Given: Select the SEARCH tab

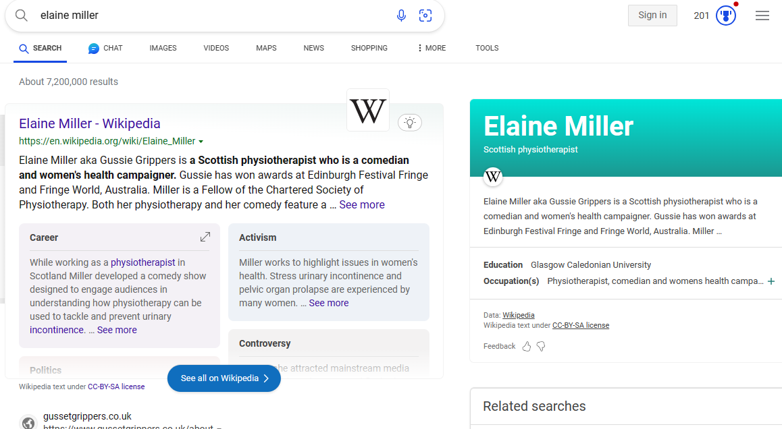Looking at the screenshot, I should 41,48.
